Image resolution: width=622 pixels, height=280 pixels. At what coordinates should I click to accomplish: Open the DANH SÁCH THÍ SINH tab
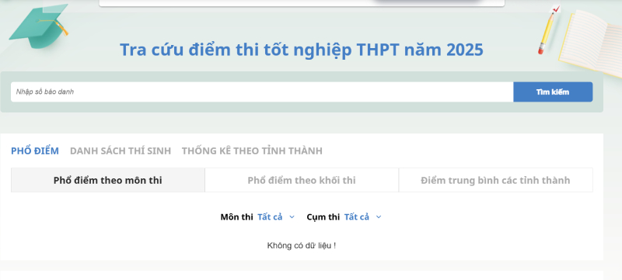tap(121, 150)
